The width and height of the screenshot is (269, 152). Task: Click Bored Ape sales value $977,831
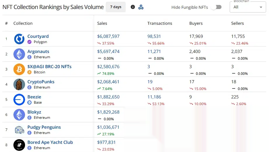(106, 142)
